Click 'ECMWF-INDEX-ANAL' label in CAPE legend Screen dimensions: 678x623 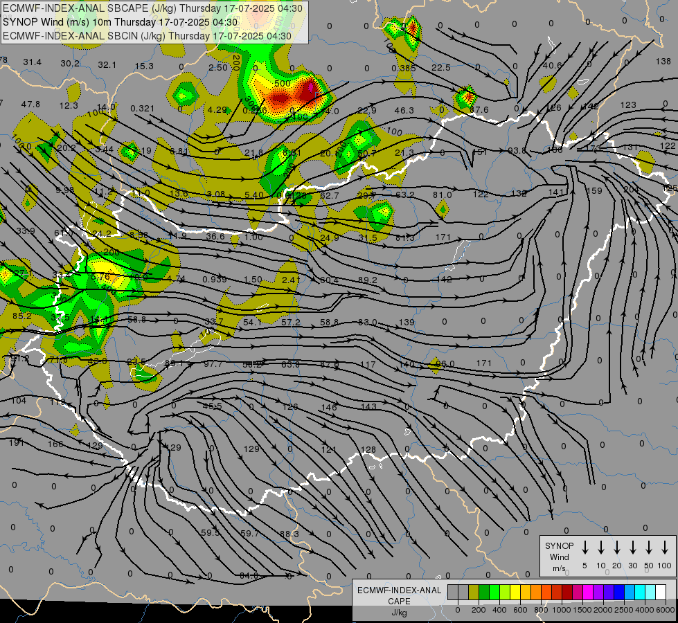coord(399,590)
